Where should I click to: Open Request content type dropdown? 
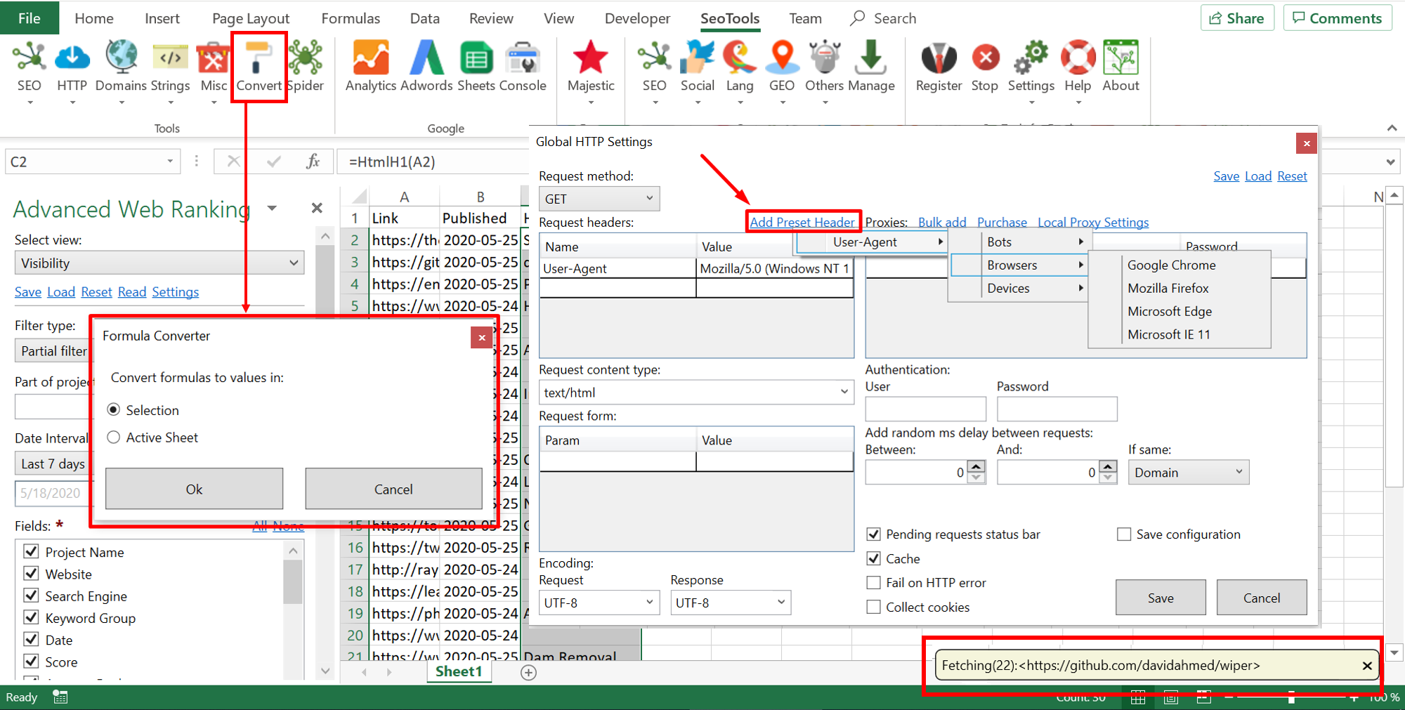coord(696,393)
